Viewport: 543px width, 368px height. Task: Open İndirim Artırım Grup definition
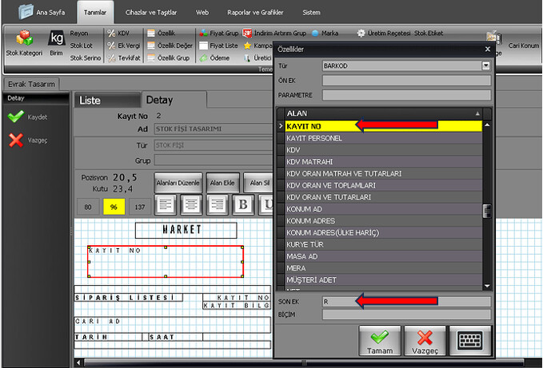[x=274, y=34]
